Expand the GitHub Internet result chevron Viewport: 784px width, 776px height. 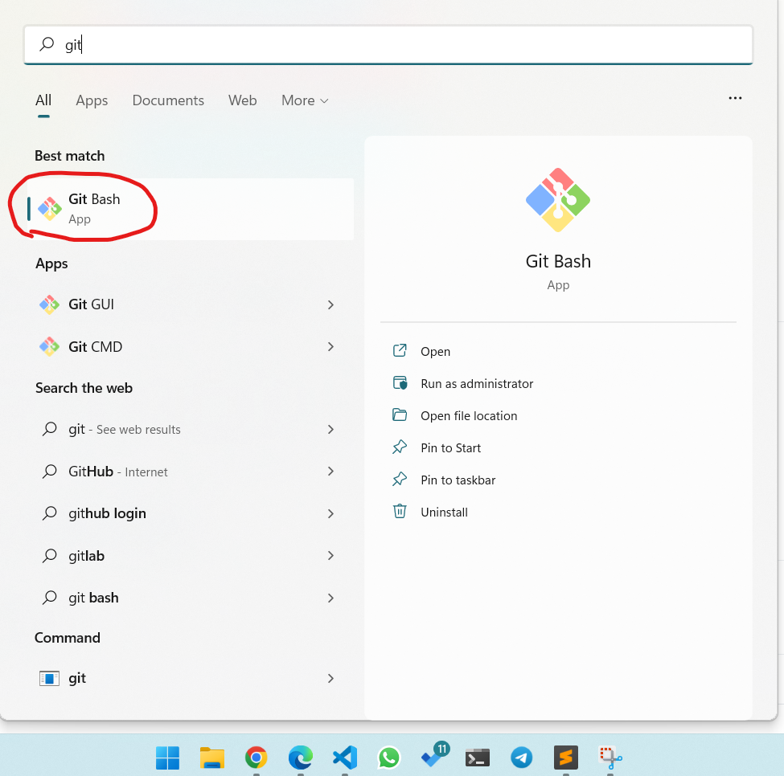(x=330, y=471)
